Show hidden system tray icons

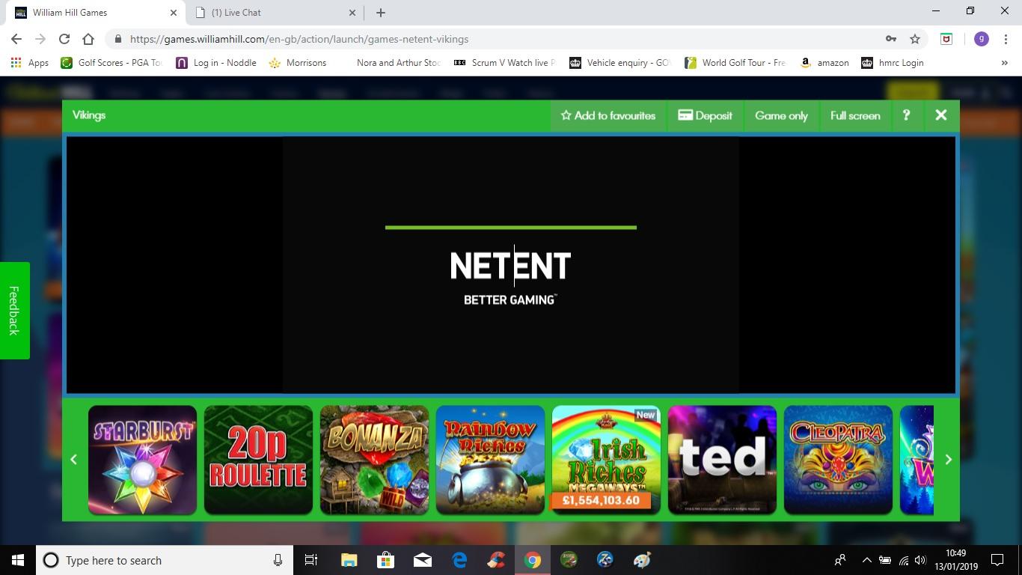pos(866,560)
